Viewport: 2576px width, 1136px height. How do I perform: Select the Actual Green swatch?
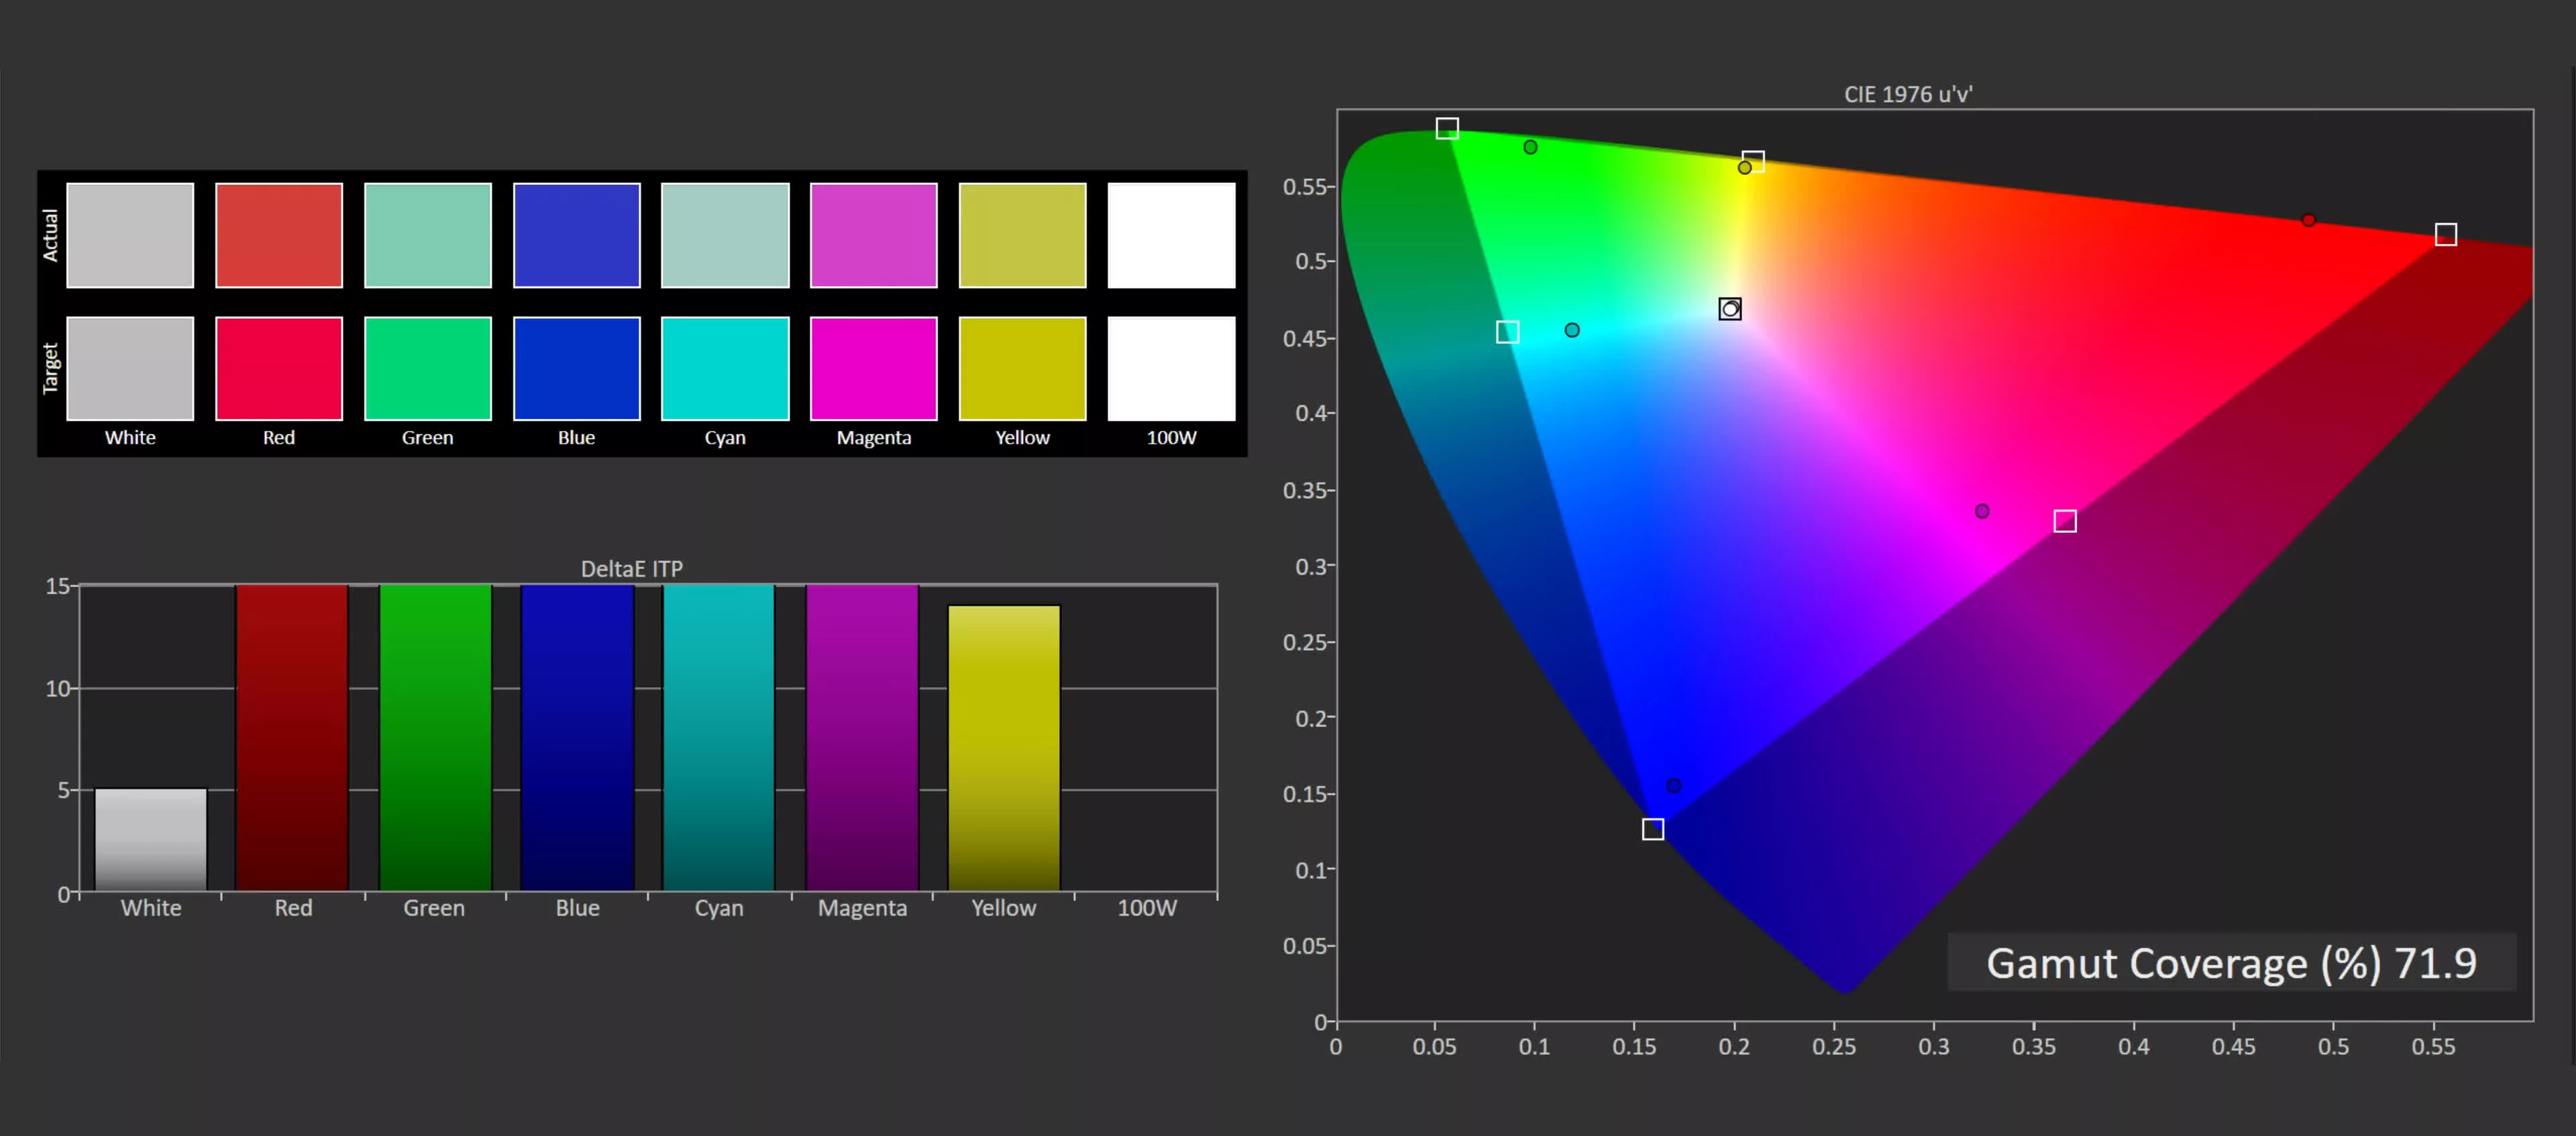(x=428, y=235)
